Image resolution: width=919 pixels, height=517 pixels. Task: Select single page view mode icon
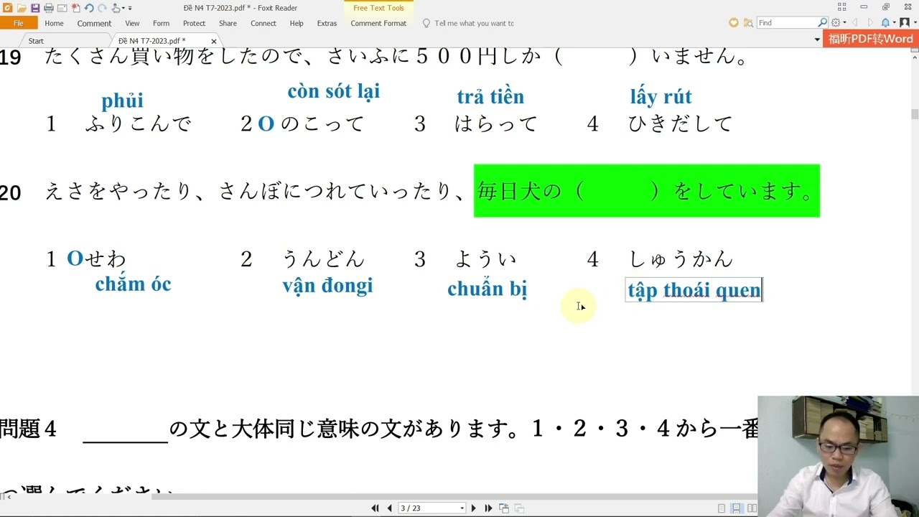click(722, 508)
